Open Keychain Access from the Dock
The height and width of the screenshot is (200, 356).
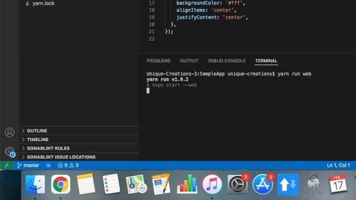[x=313, y=184]
